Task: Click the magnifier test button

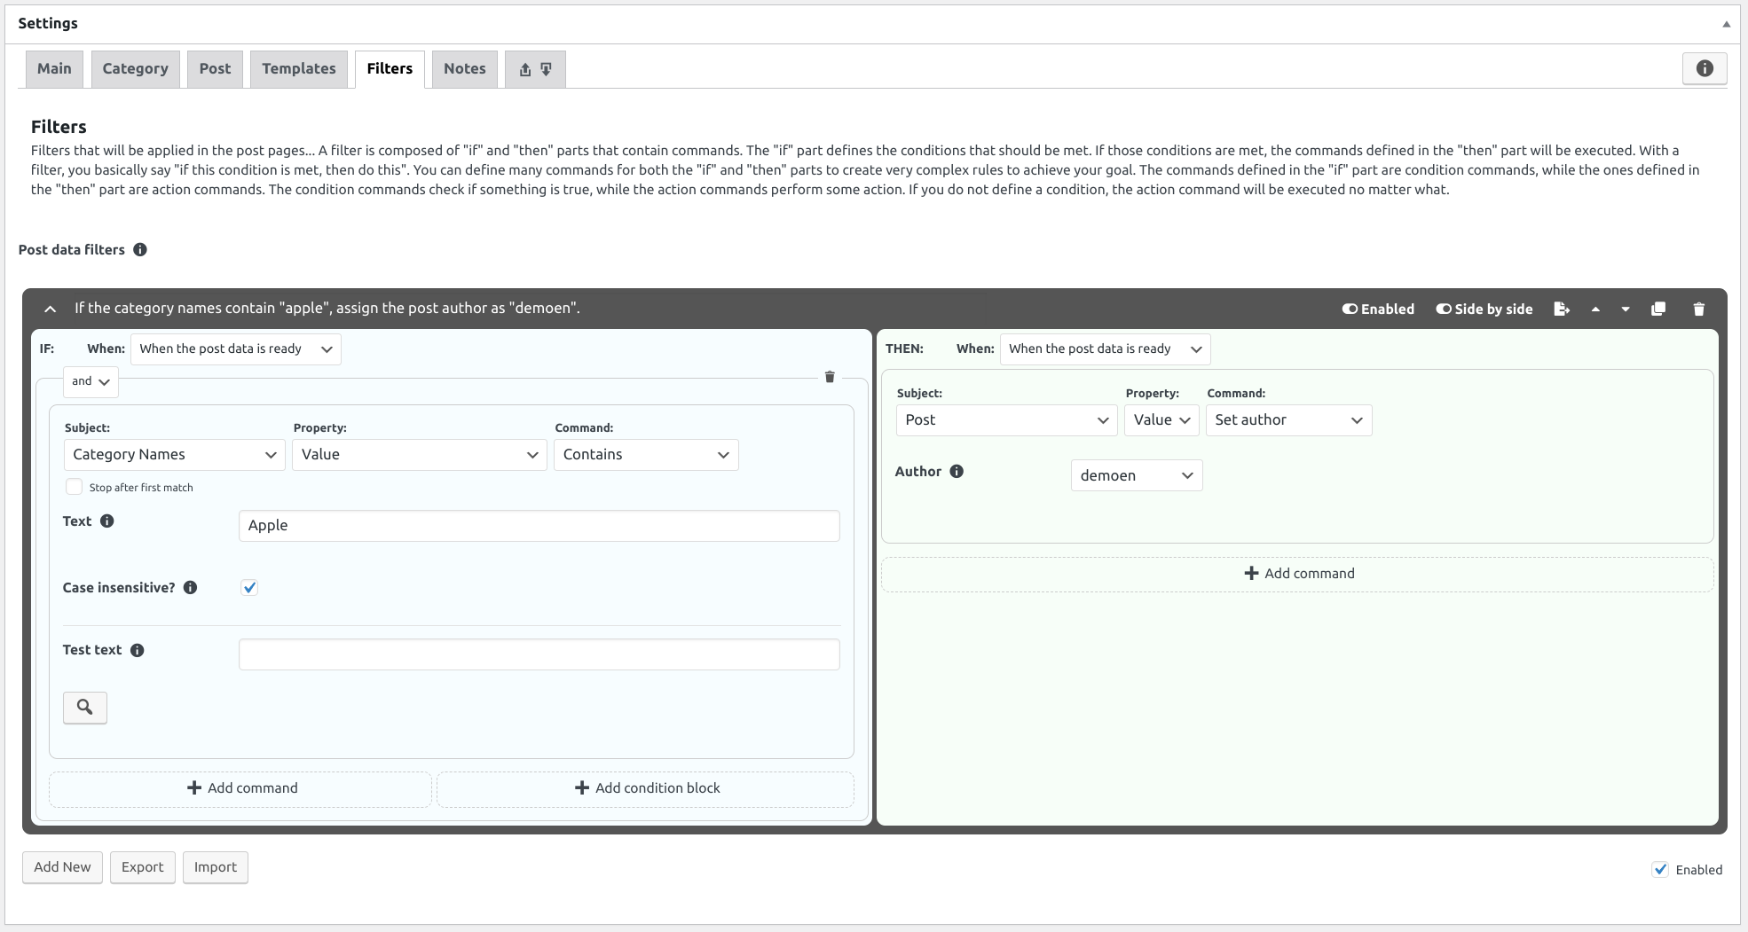Action: click(85, 708)
